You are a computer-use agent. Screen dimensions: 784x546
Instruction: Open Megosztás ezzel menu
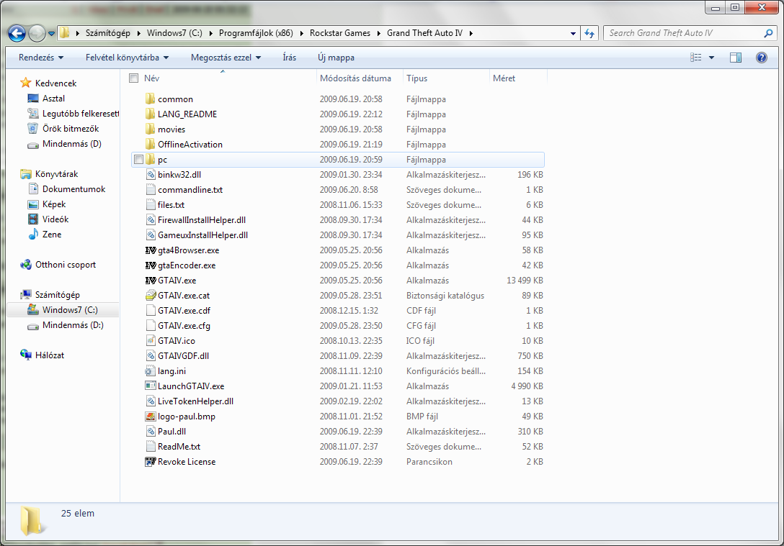pos(226,58)
